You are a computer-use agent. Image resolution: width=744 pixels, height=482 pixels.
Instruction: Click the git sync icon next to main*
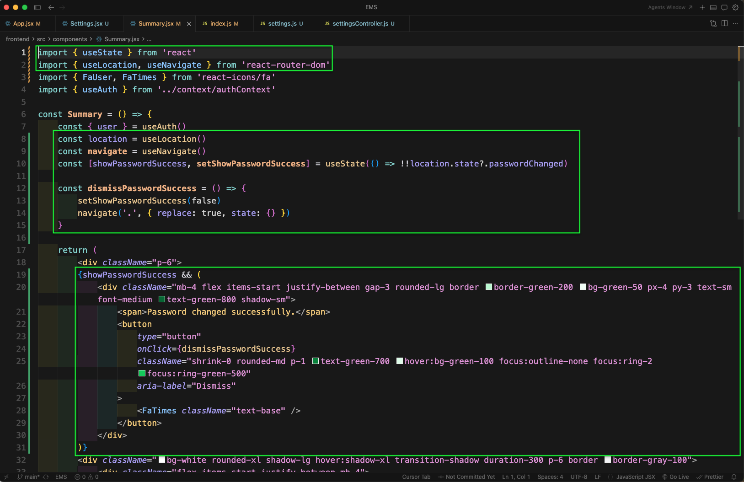(46, 477)
